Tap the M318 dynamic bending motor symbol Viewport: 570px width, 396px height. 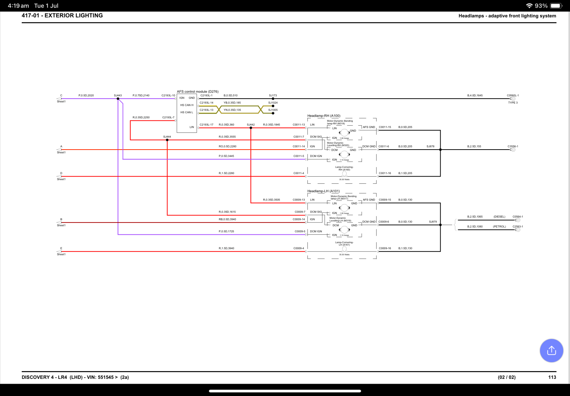tap(344, 132)
